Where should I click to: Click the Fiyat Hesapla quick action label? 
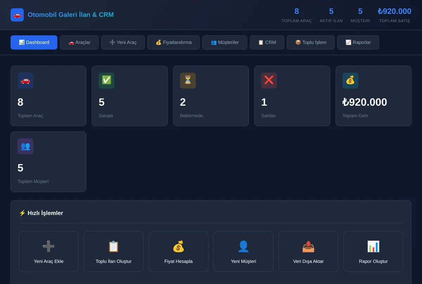tap(179, 261)
